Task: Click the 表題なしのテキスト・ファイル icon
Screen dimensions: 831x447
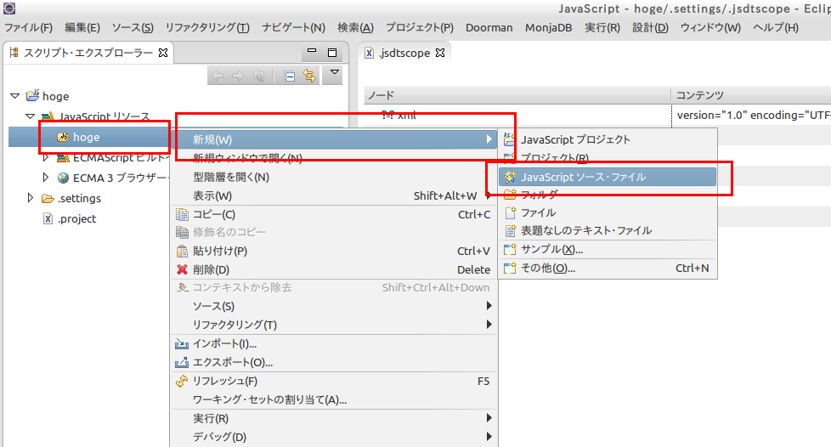Action: tap(510, 230)
